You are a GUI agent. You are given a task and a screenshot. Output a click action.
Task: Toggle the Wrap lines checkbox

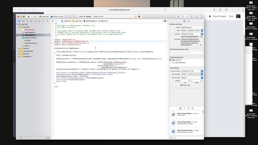pos(181,85)
